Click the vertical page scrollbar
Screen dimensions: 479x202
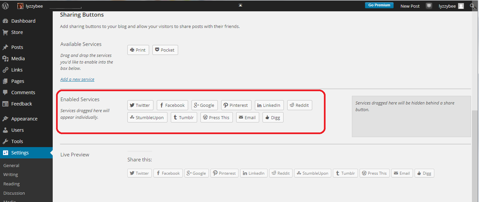click(x=475, y=150)
